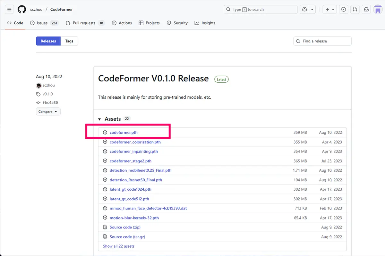Click the commit hash fbc4a80 icon link
This screenshot has width=385, height=256.
[38, 103]
